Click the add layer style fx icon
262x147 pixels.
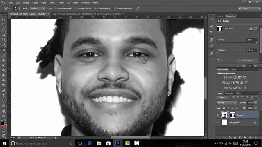point(230,138)
